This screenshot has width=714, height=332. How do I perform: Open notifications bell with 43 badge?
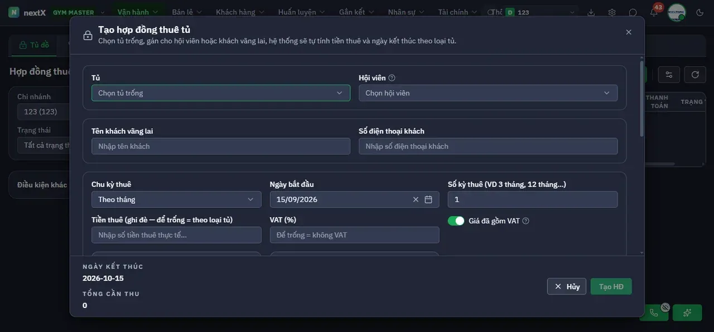[x=654, y=12]
